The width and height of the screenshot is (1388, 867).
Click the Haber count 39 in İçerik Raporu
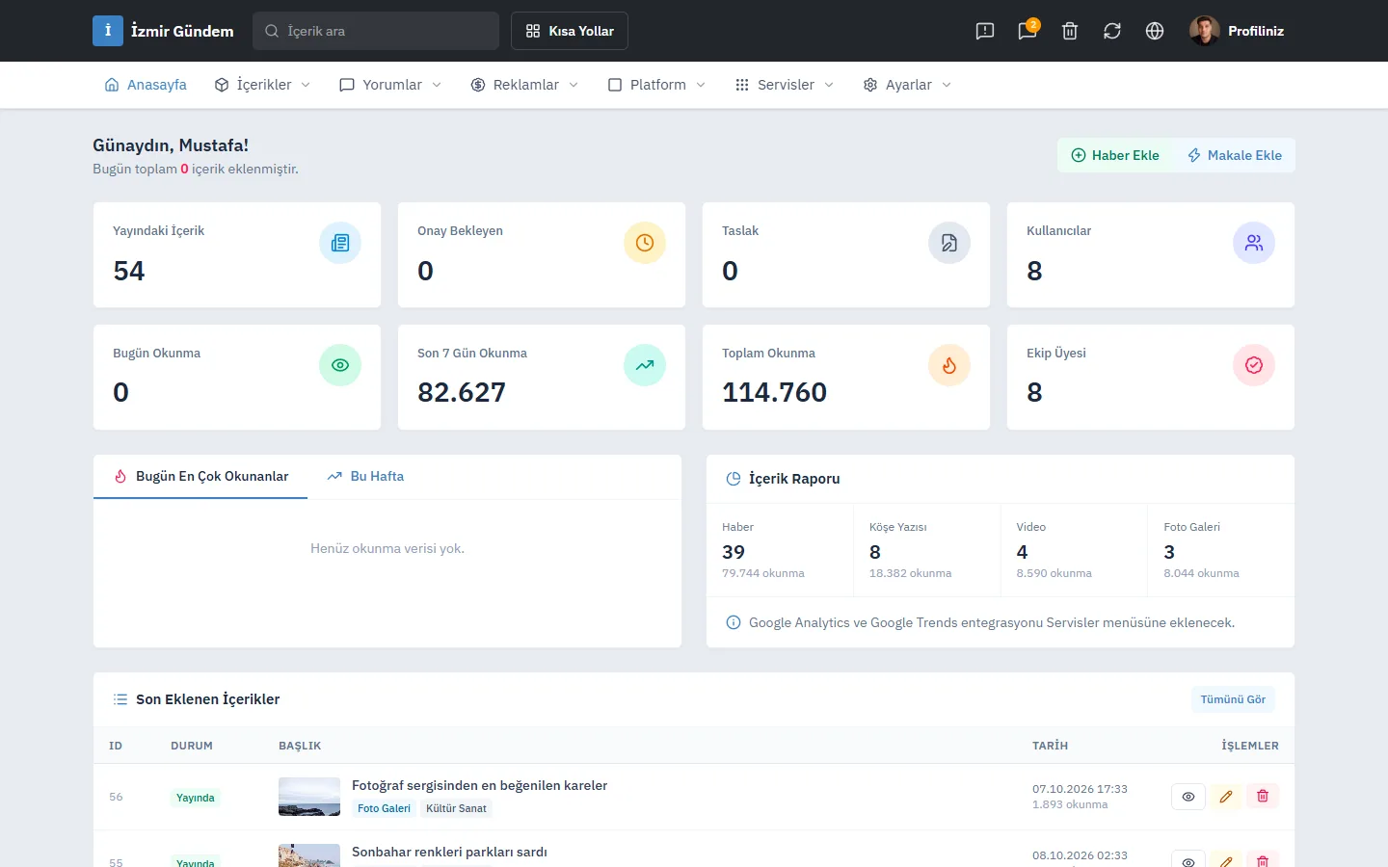(x=734, y=552)
